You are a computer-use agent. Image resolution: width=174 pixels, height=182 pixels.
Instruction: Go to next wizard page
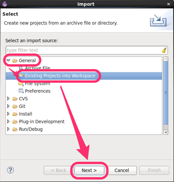(x=89, y=170)
